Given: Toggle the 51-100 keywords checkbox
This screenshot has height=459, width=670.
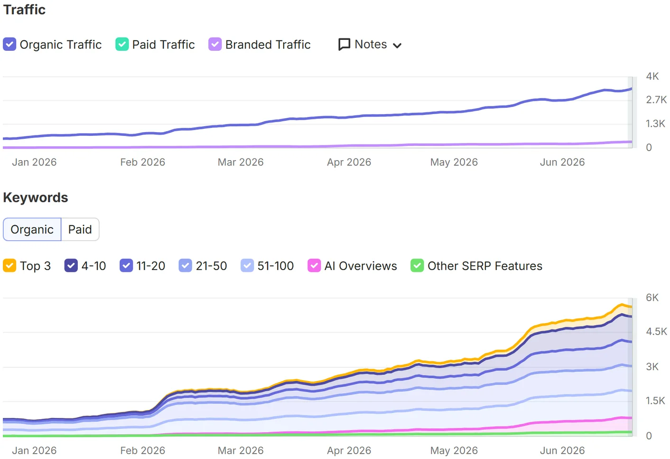Looking at the screenshot, I should 247,266.
